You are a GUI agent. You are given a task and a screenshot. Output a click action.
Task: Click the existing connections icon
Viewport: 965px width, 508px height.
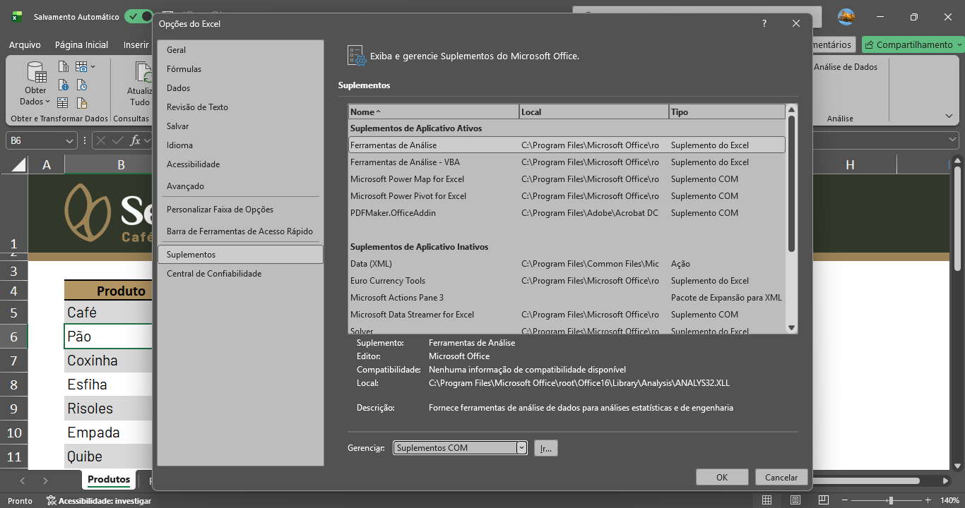82,103
